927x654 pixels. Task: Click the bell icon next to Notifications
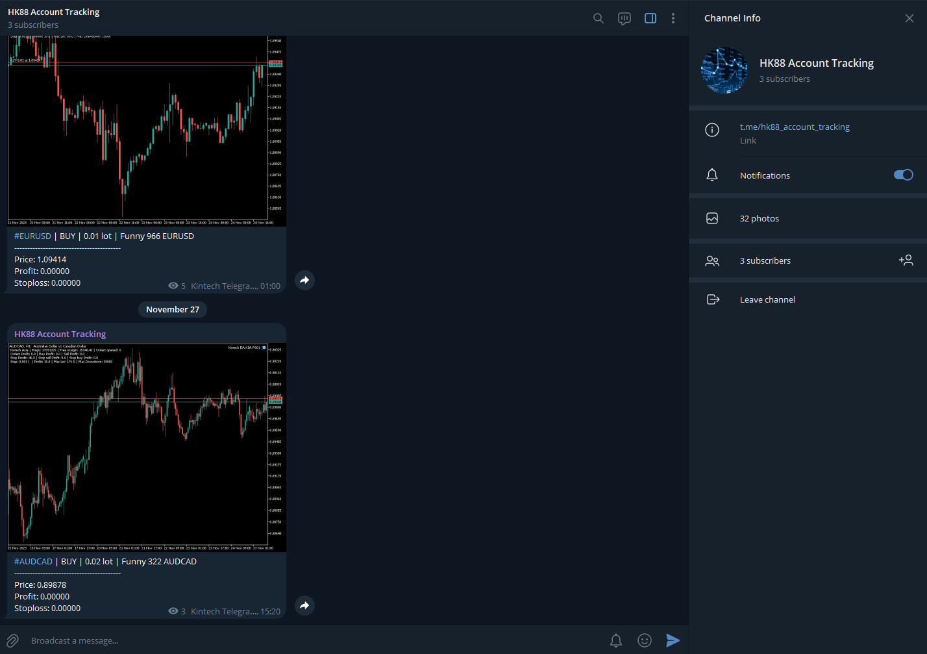coord(712,175)
